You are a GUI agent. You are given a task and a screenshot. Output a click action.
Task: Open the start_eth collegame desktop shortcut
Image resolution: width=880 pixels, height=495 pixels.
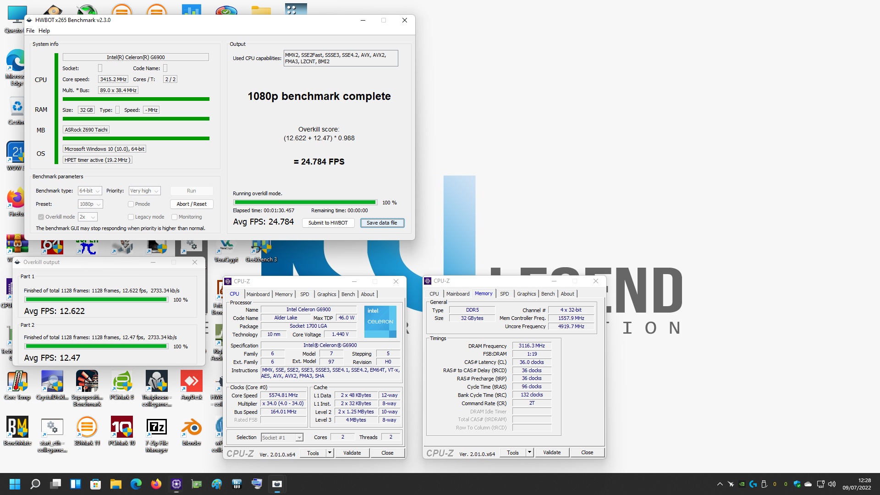coord(52,434)
